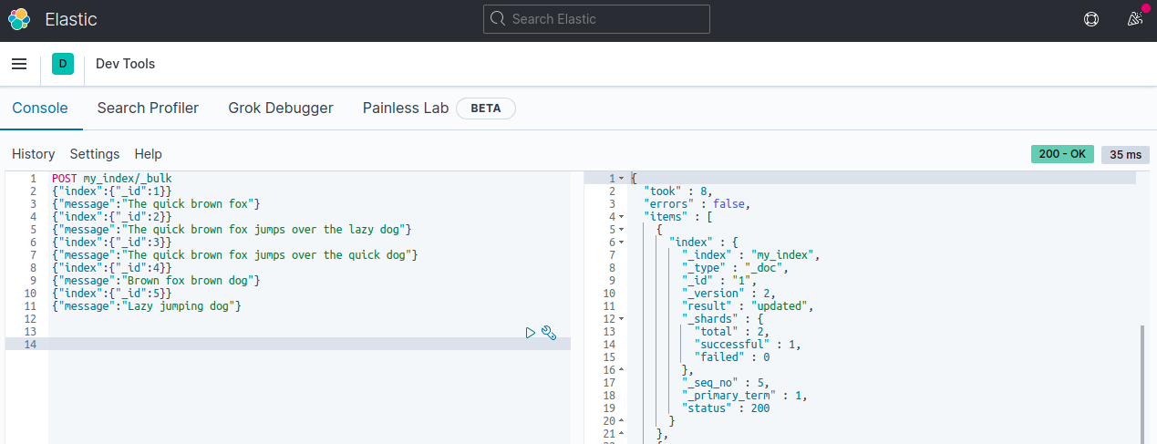Open console Help
The height and width of the screenshot is (444, 1157).
click(x=148, y=154)
